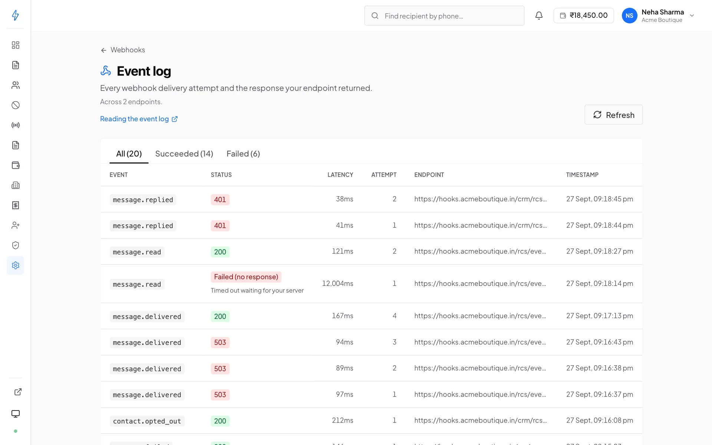
Task: Click the monitor icon at sidebar bottom
Action: coord(15,413)
